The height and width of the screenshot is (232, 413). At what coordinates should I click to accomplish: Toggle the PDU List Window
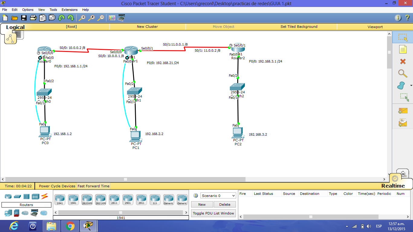click(213, 213)
